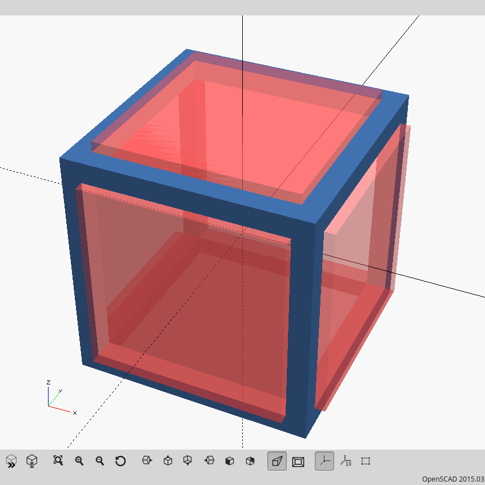Switch to orthogonal projection
Viewport: 485px width, 485px height.
(x=299, y=461)
